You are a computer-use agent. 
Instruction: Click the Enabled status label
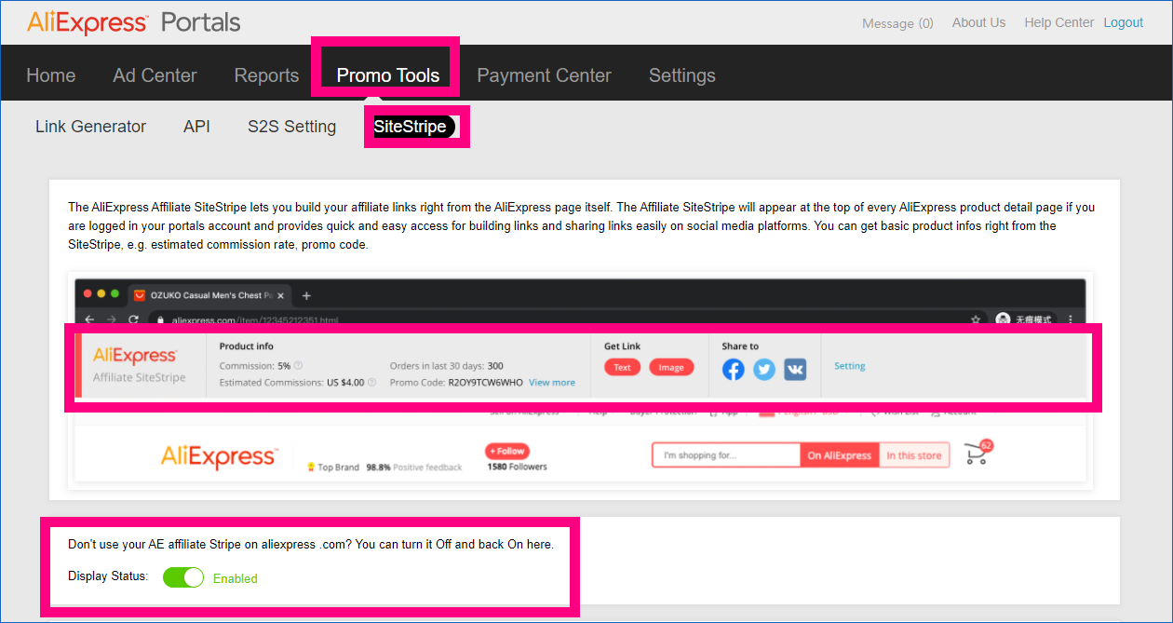(236, 578)
